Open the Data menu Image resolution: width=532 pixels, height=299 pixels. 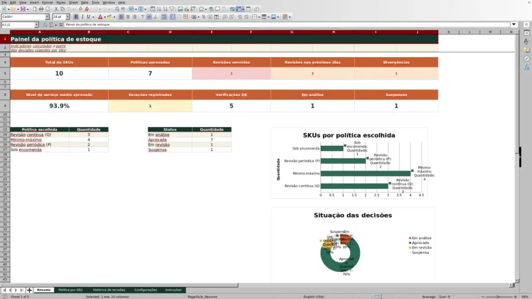click(x=85, y=3)
